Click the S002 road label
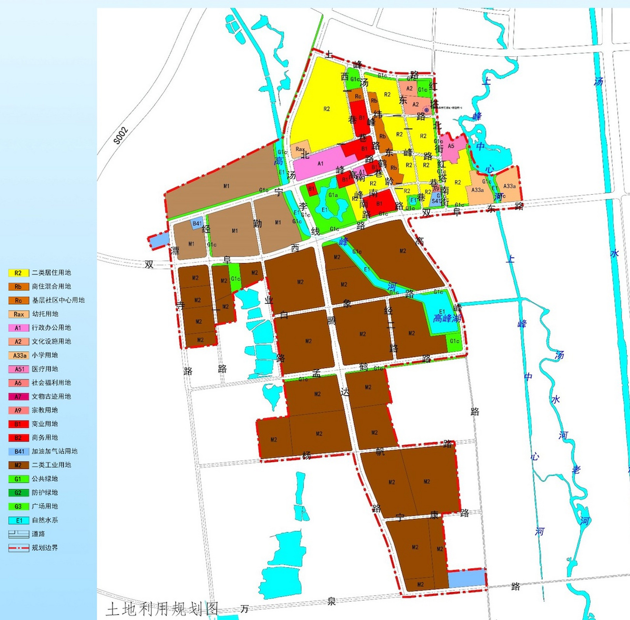Screen dimensions: 630x620 pyautogui.click(x=121, y=136)
